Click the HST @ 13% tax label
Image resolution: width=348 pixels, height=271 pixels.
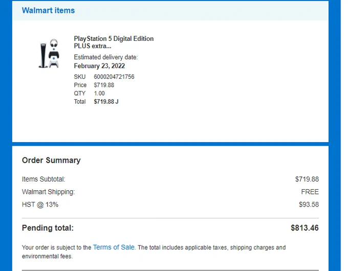click(x=40, y=205)
